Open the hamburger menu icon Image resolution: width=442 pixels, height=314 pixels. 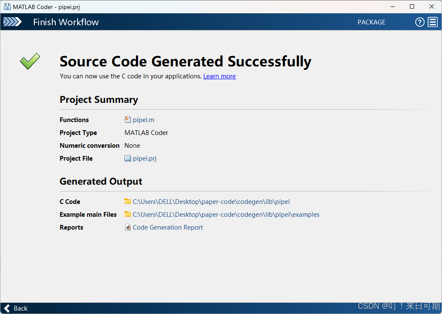433,22
